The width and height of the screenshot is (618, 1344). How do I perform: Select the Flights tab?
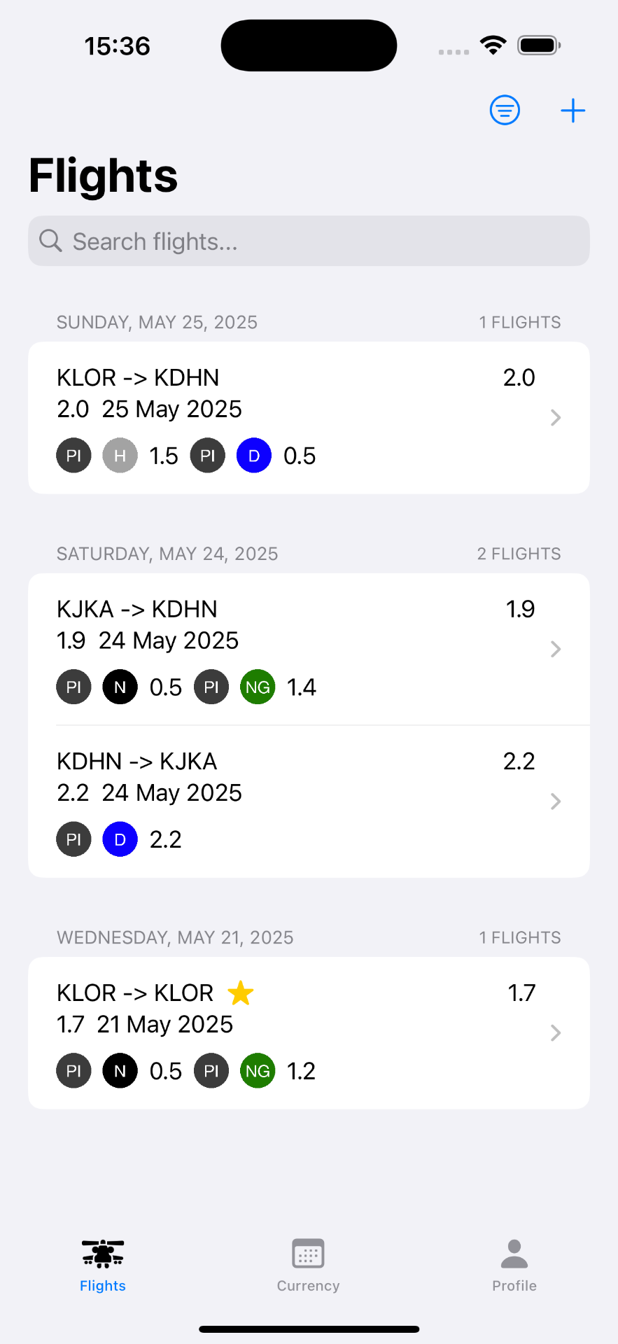point(103,1265)
